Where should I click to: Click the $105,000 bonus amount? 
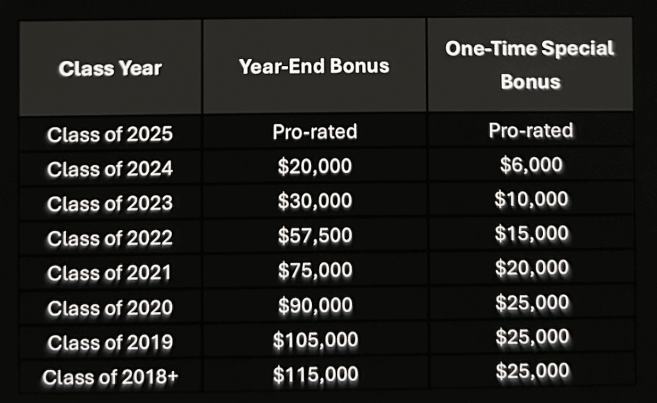point(314,341)
